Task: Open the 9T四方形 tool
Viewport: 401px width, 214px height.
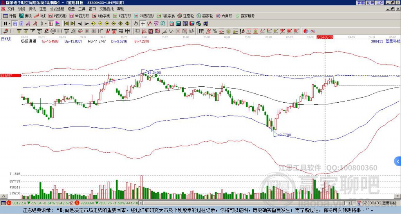Action: click(144, 16)
